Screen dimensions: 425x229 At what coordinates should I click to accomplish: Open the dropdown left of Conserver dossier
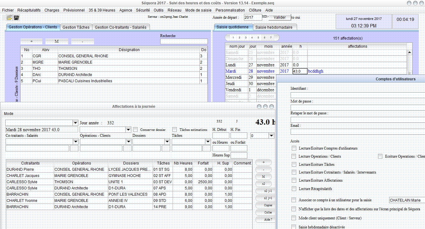[x=128, y=130]
